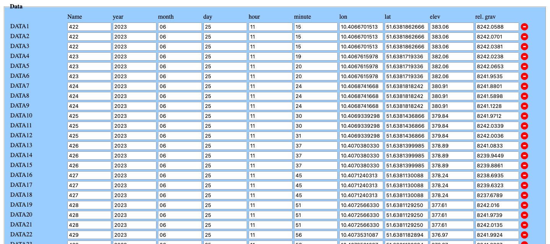Click the red delete icon for DATA9
Image resolution: width=550 pixels, height=244 pixels.
click(524, 106)
